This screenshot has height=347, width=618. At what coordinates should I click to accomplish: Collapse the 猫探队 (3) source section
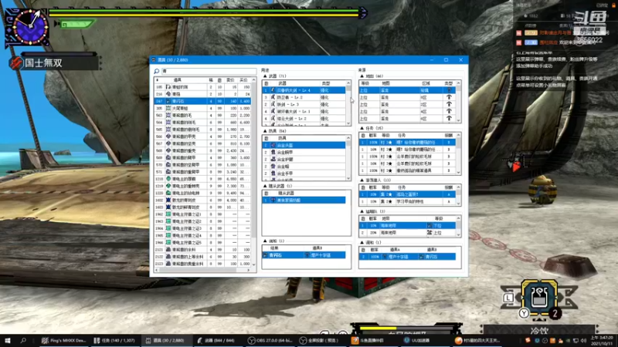[362, 211]
